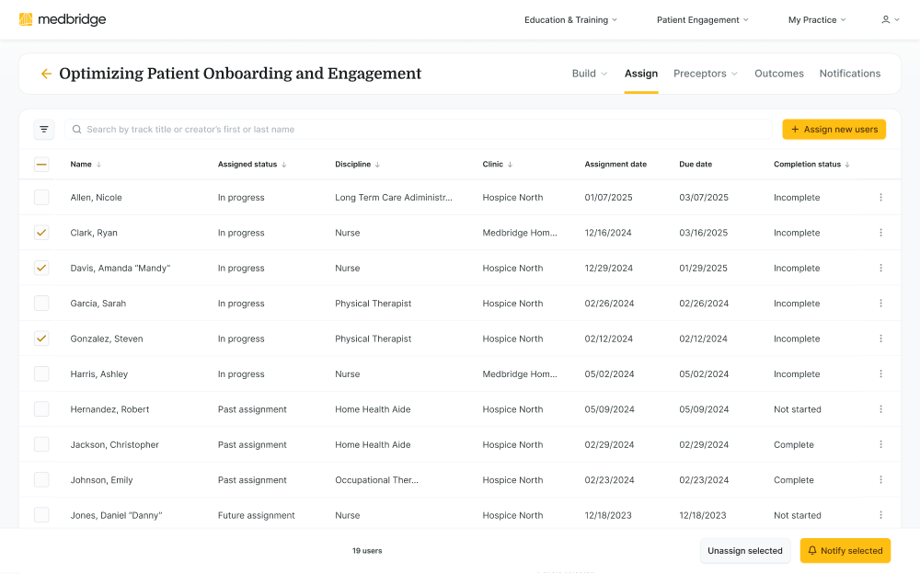
Task: Open the Preceptors dropdown tab
Action: pyautogui.click(x=706, y=74)
